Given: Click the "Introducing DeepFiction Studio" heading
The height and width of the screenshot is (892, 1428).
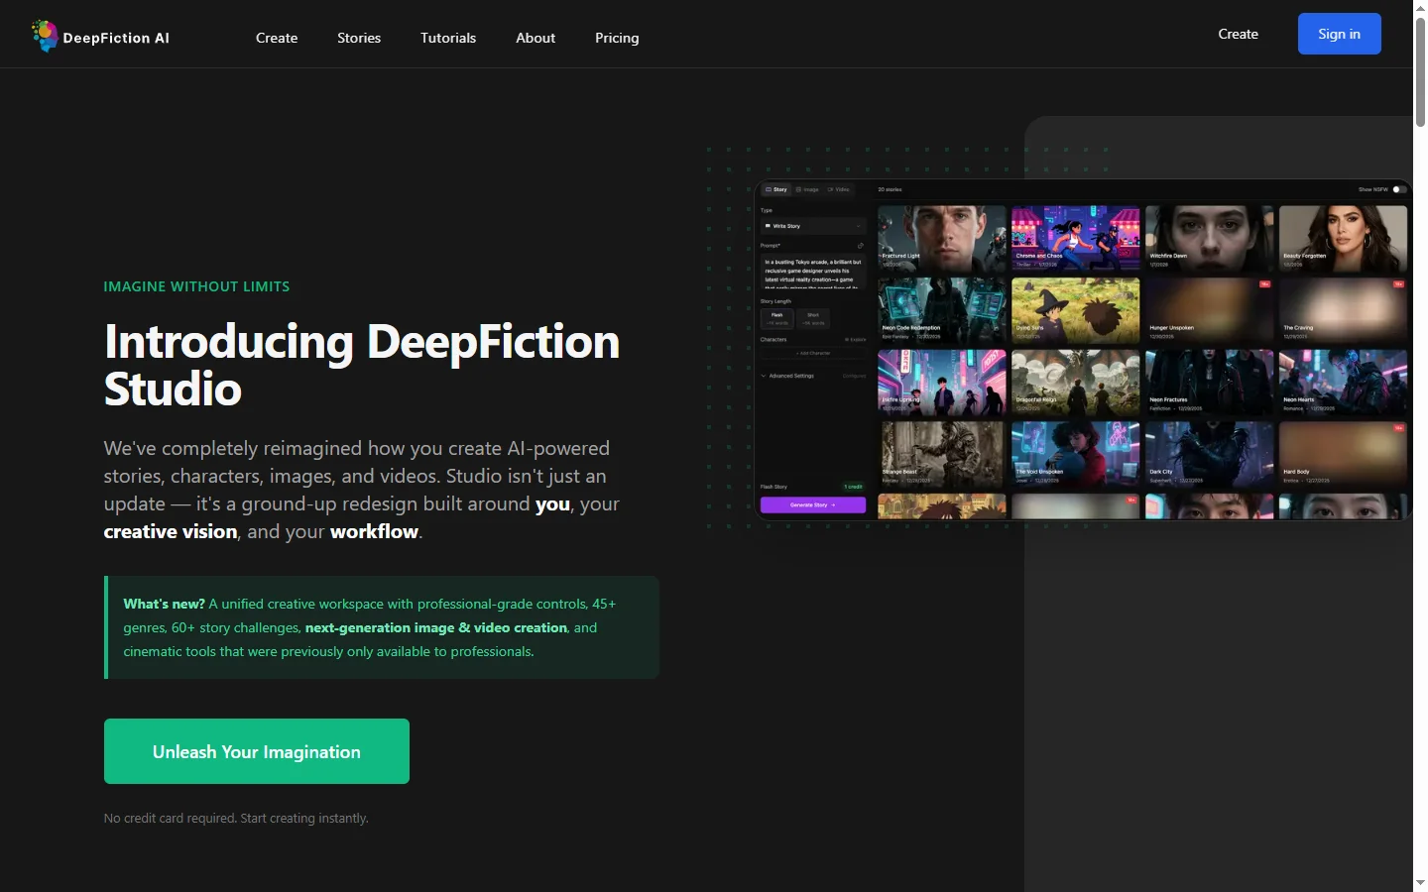Looking at the screenshot, I should click(362, 365).
